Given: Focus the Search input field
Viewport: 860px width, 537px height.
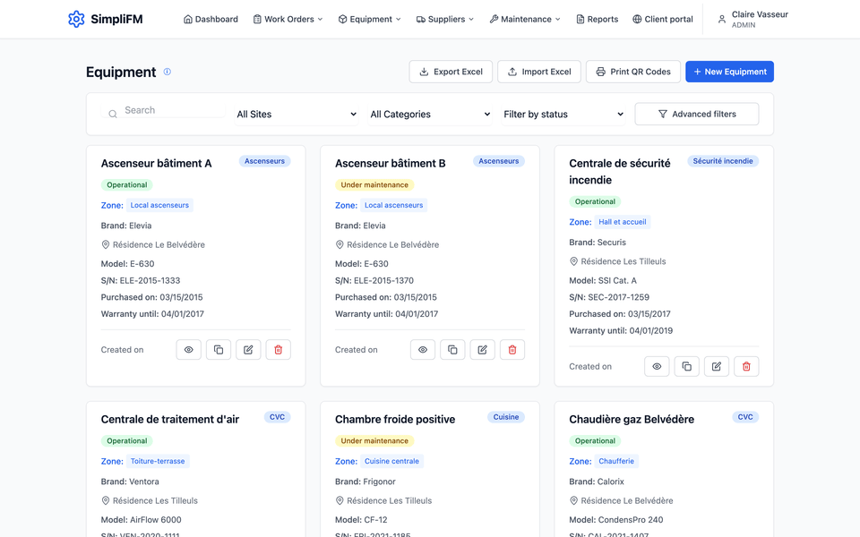Looking at the screenshot, I should click(x=163, y=110).
